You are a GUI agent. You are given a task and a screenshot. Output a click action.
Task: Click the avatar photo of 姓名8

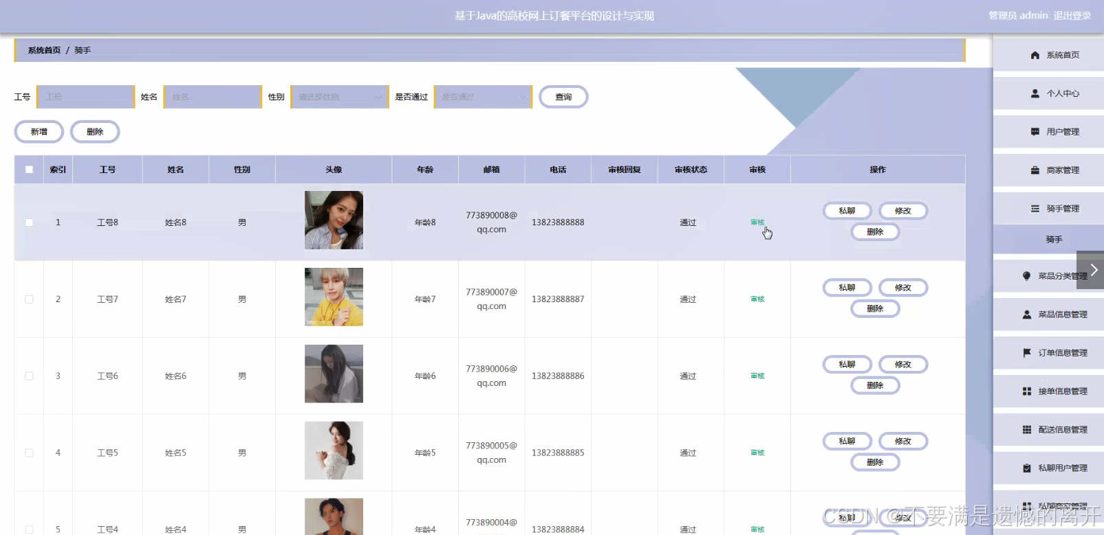[x=334, y=220]
